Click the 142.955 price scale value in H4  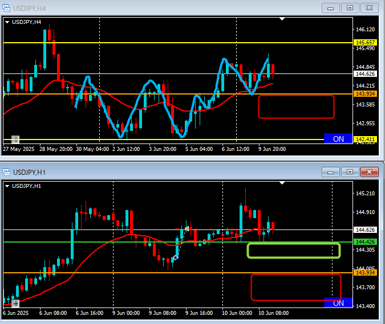366,123
